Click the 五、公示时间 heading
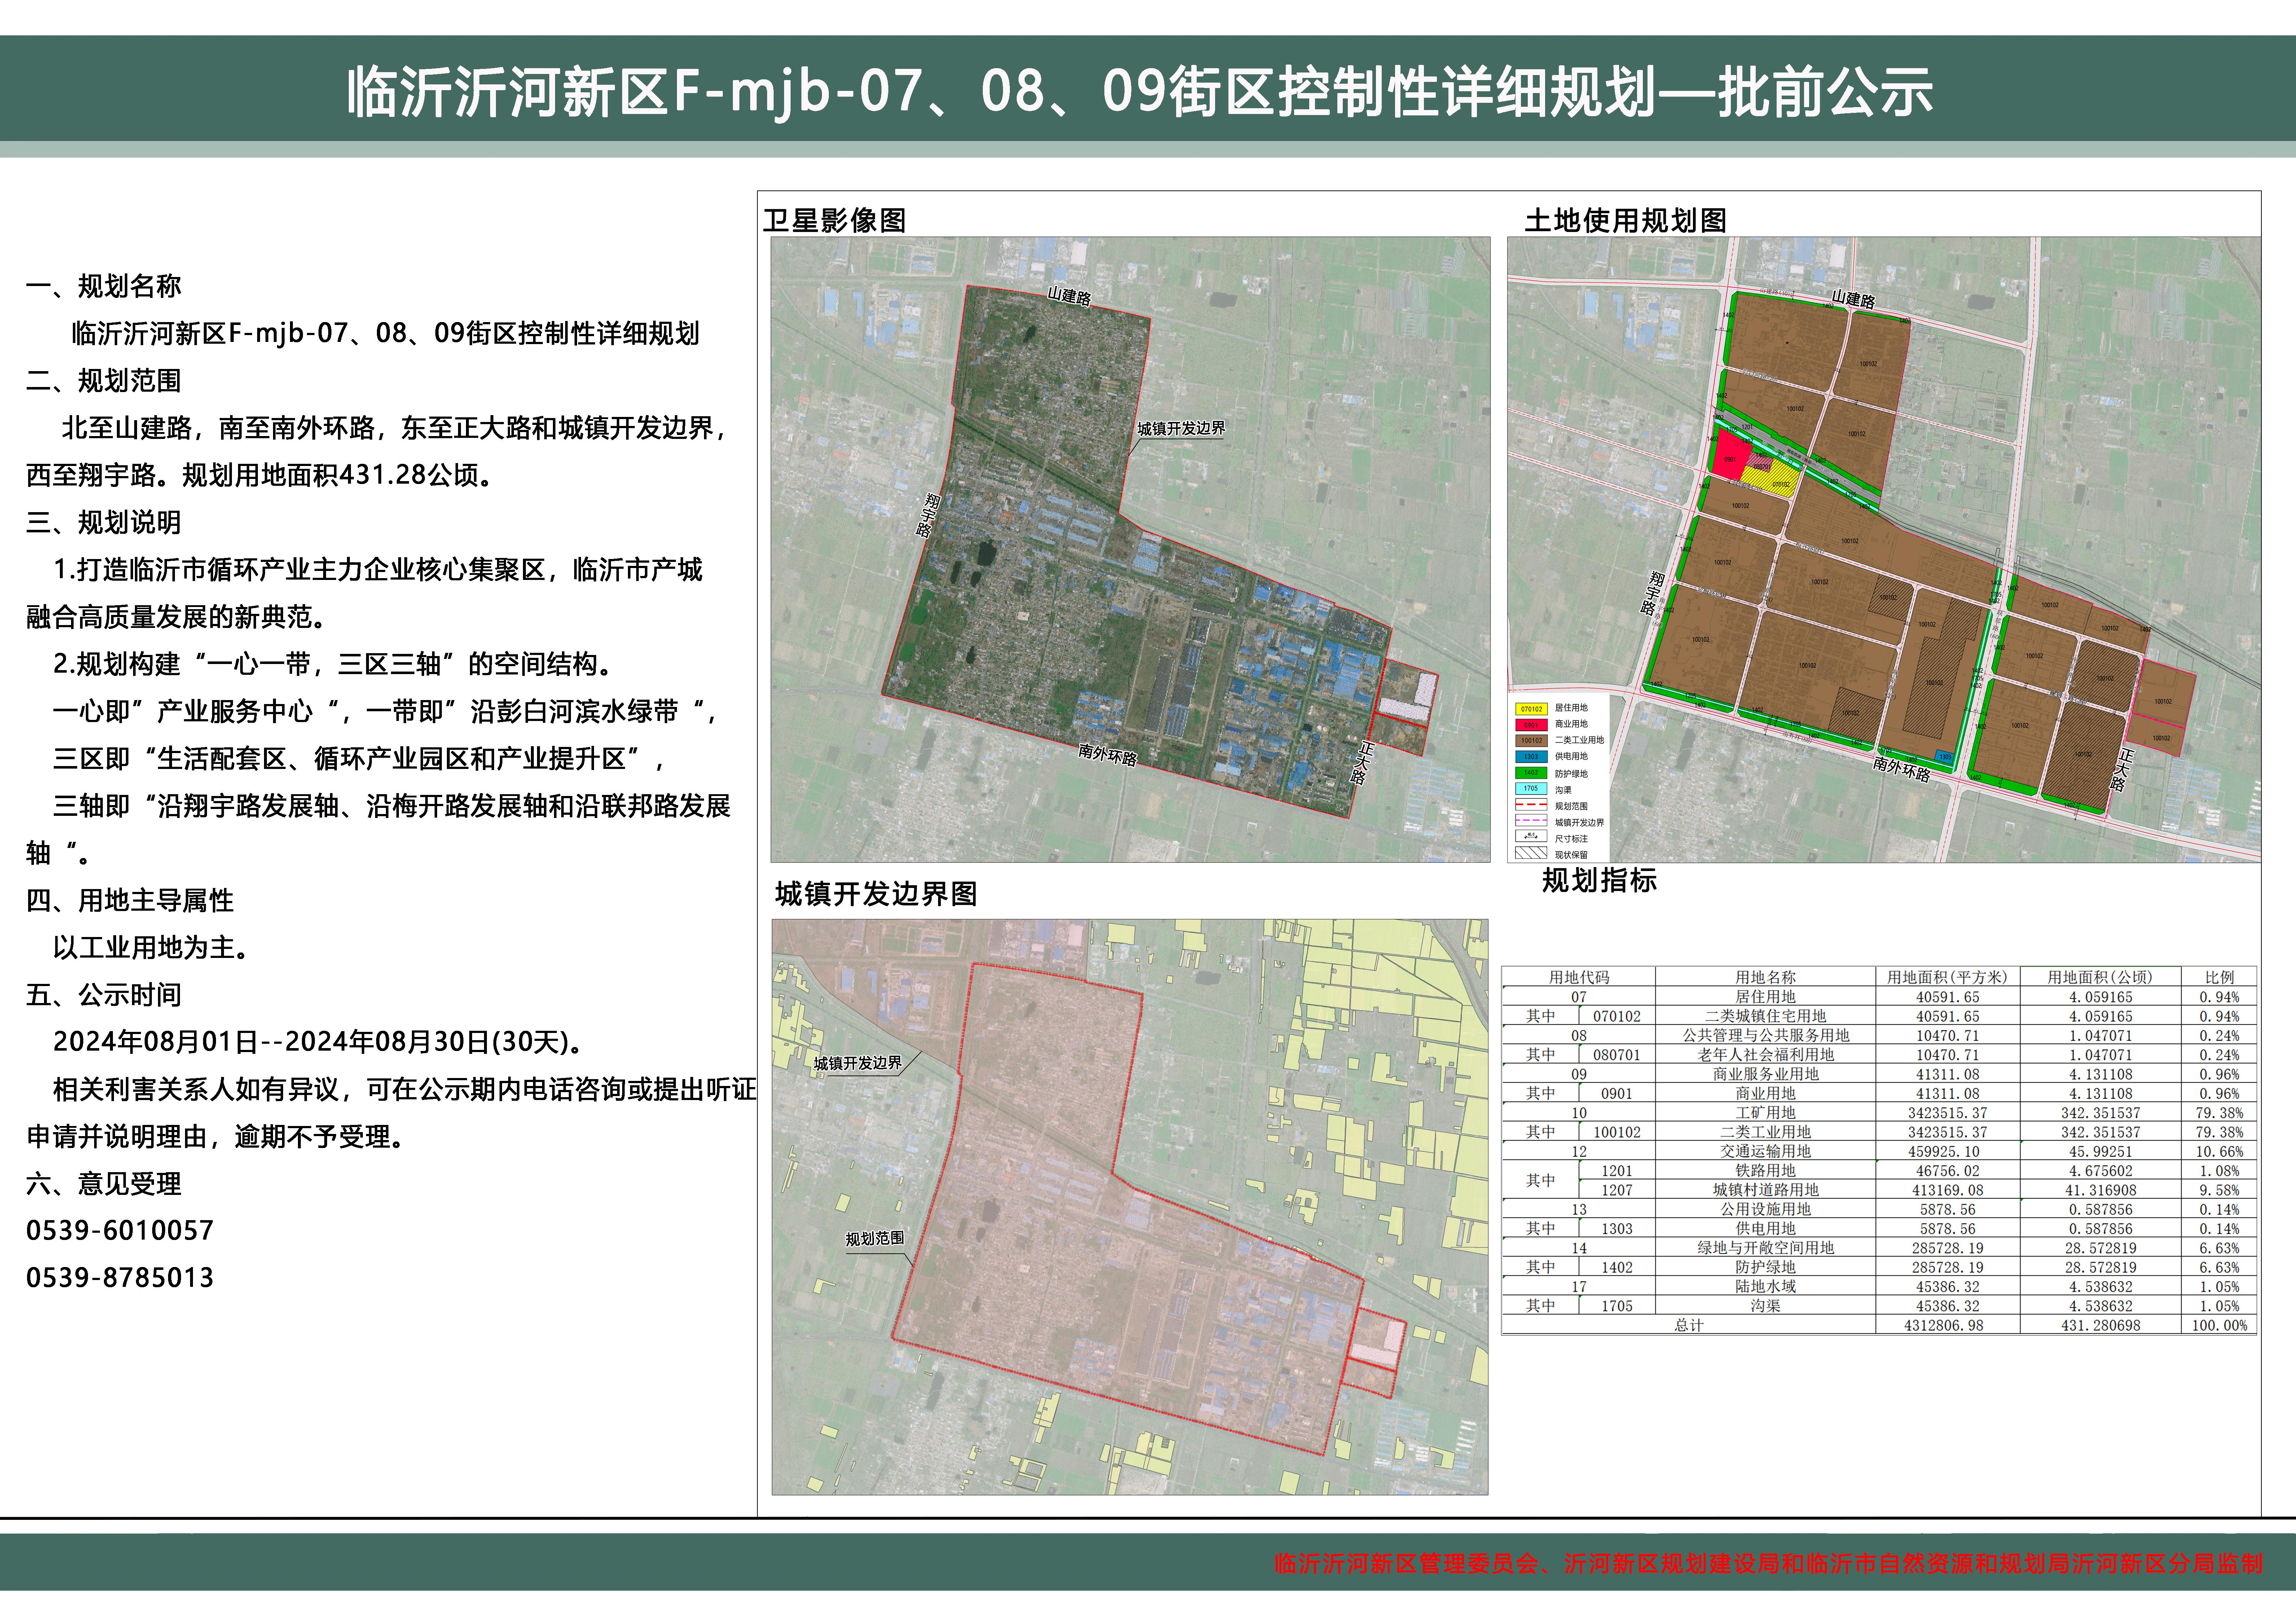This screenshot has height=1623, width=2296. pos(103,995)
